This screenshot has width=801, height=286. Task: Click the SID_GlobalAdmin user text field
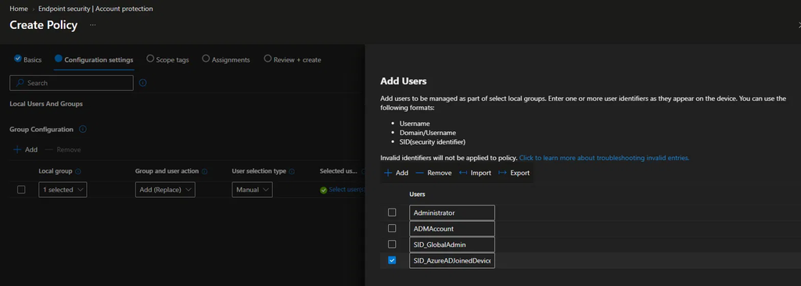(452, 245)
